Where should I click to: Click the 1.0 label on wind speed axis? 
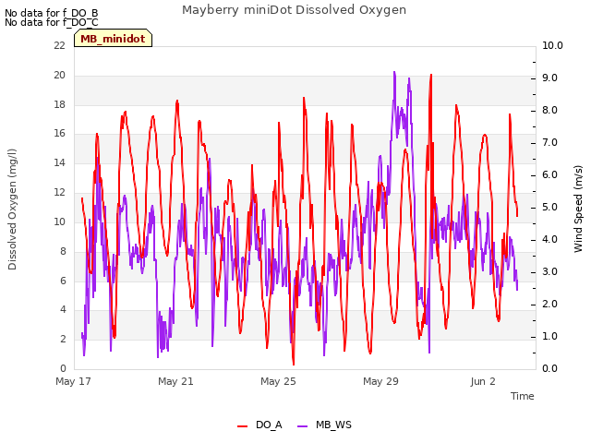point(549,336)
